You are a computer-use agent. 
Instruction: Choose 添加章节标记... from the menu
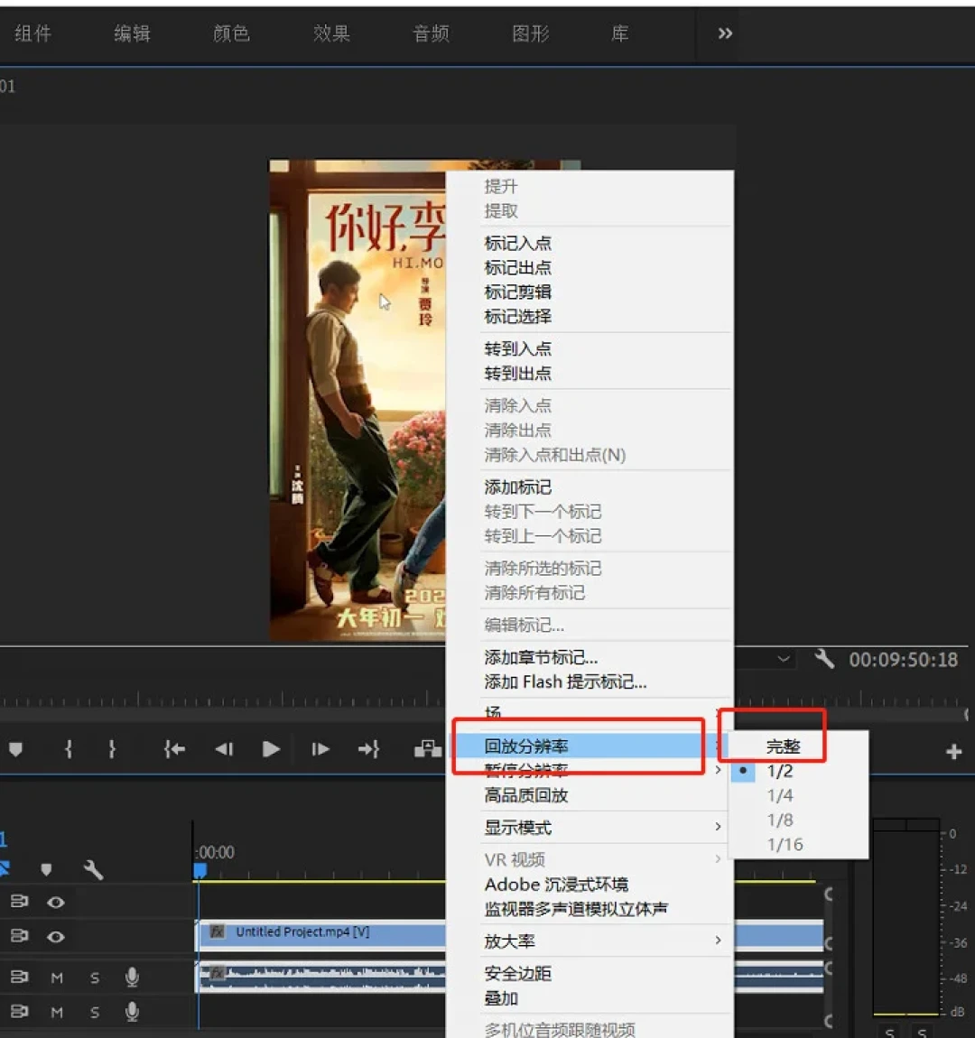(590, 657)
